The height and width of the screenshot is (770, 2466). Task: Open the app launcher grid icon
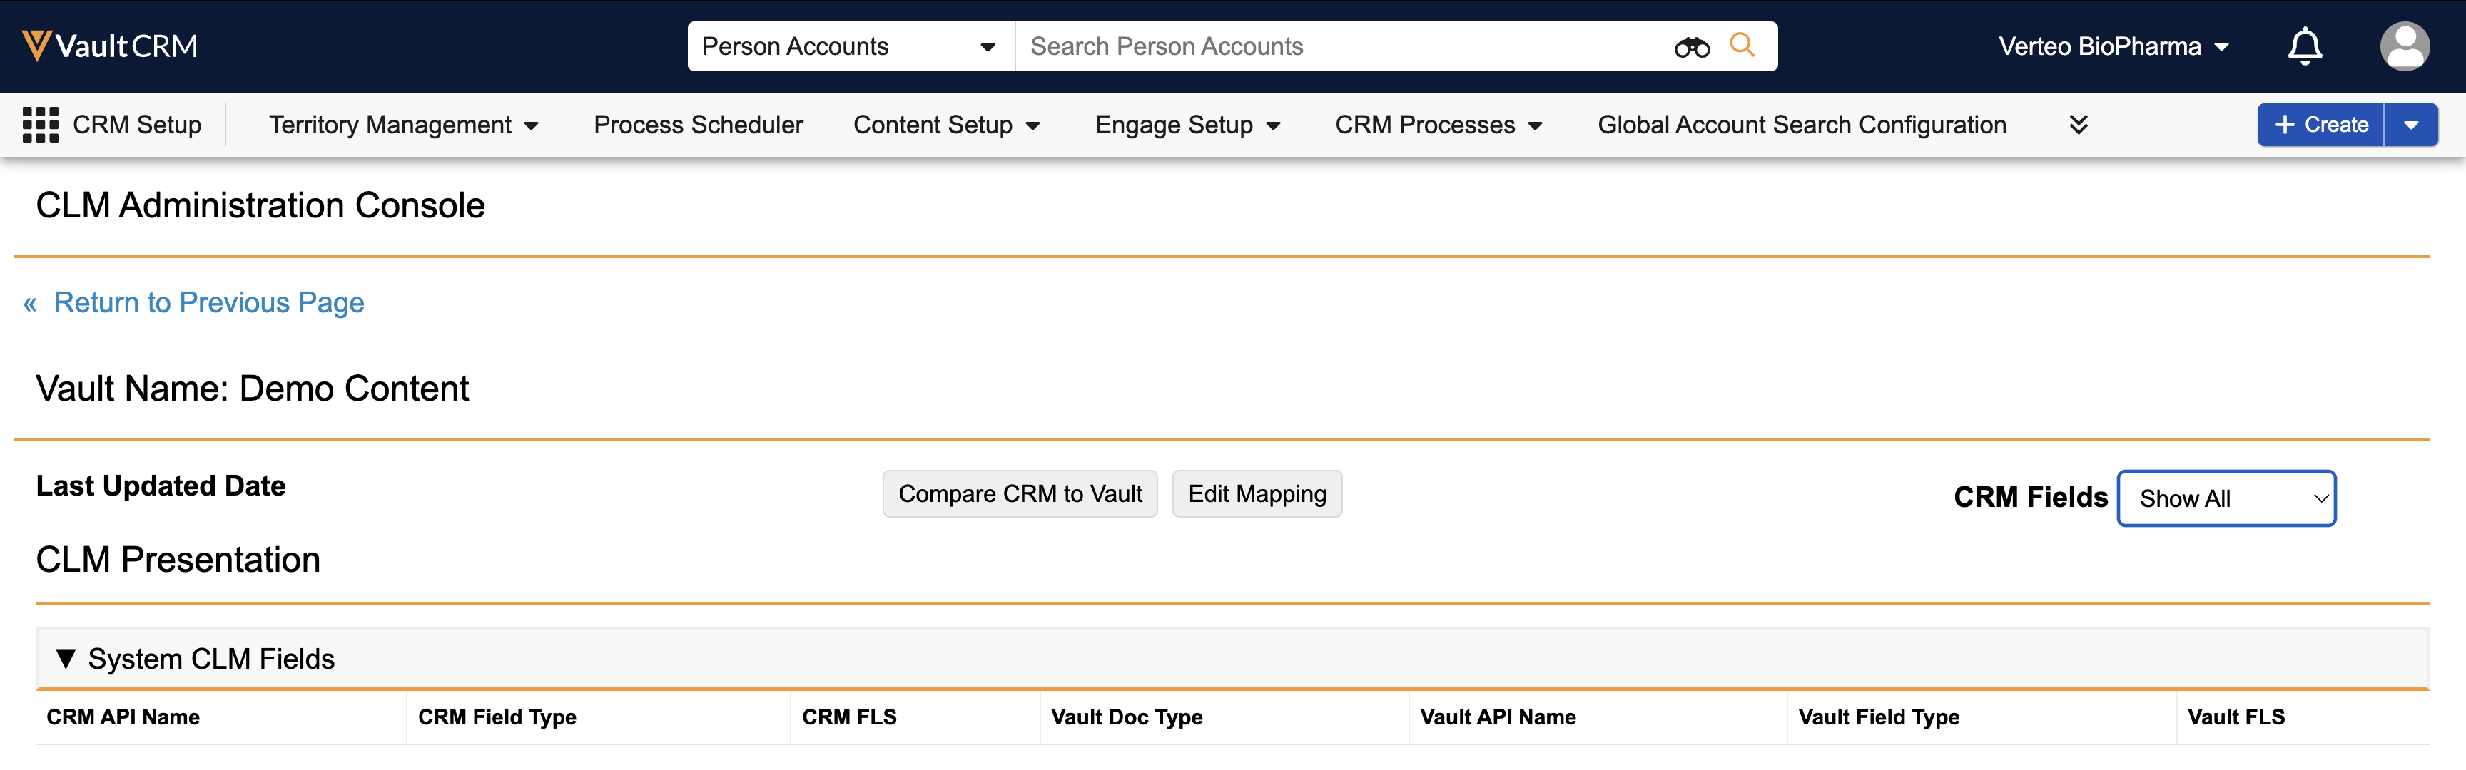(x=40, y=125)
